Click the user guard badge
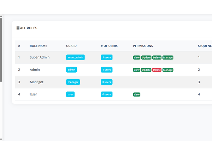The height and width of the screenshot is (141, 212). 70,94
